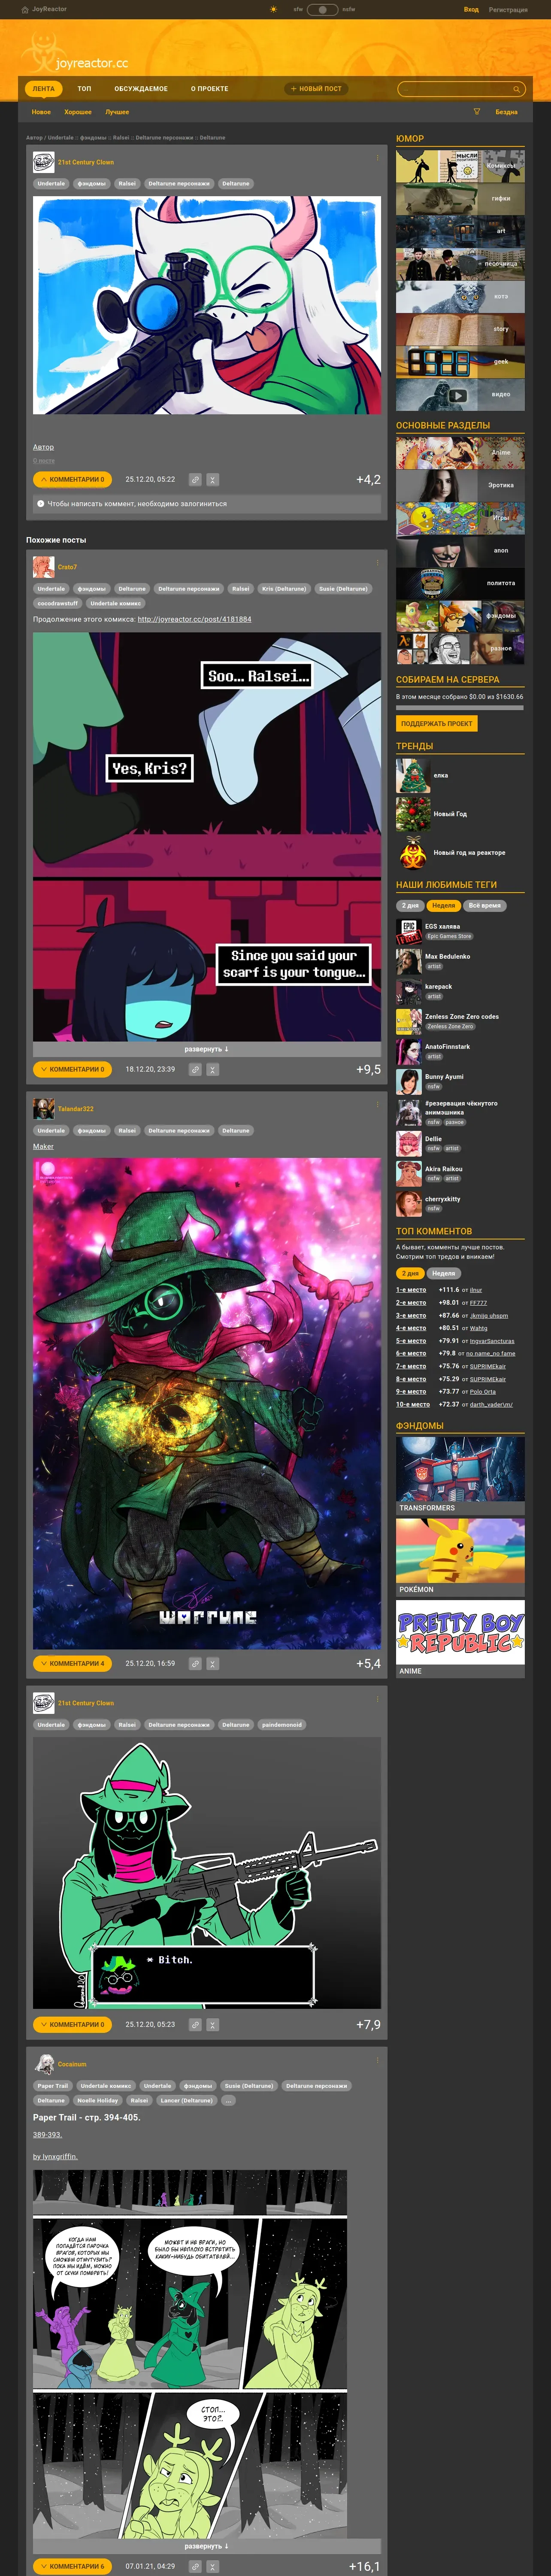Expand КОММЕНТАРИИ 0 on post dated 05:23
The width and height of the screenshot is (551, 2576).
73,2025
